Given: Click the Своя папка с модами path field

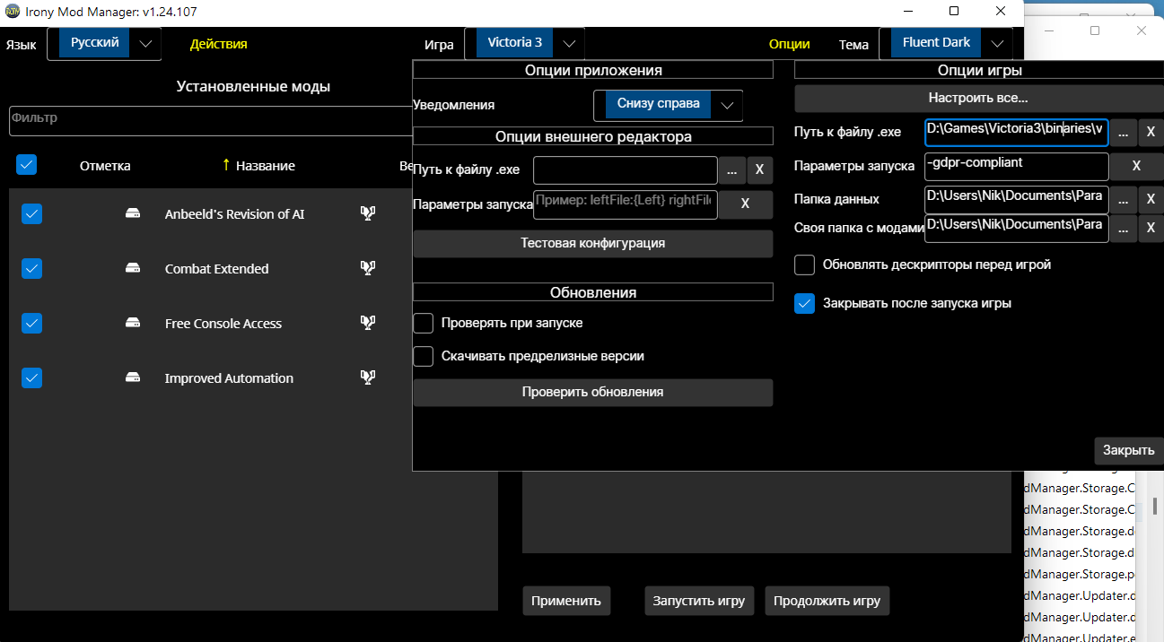Looking at the screenshot, I should point(1017,229).
